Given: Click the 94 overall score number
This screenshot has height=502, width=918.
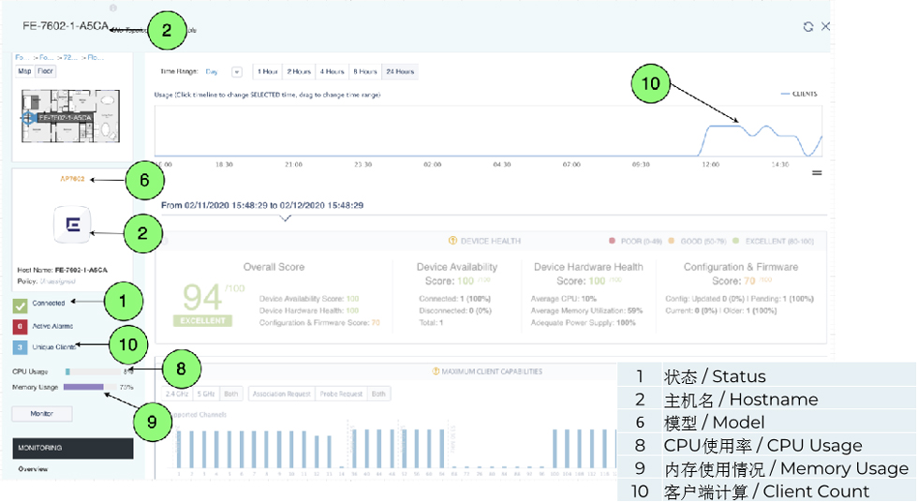Looking at the screenshot, I should tap(202, 297).
